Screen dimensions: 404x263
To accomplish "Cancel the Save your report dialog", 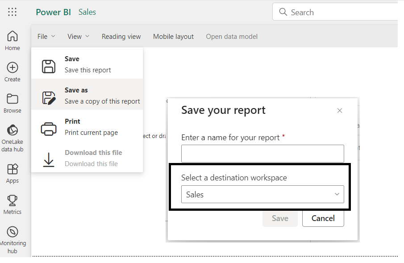I will point(323,218).
